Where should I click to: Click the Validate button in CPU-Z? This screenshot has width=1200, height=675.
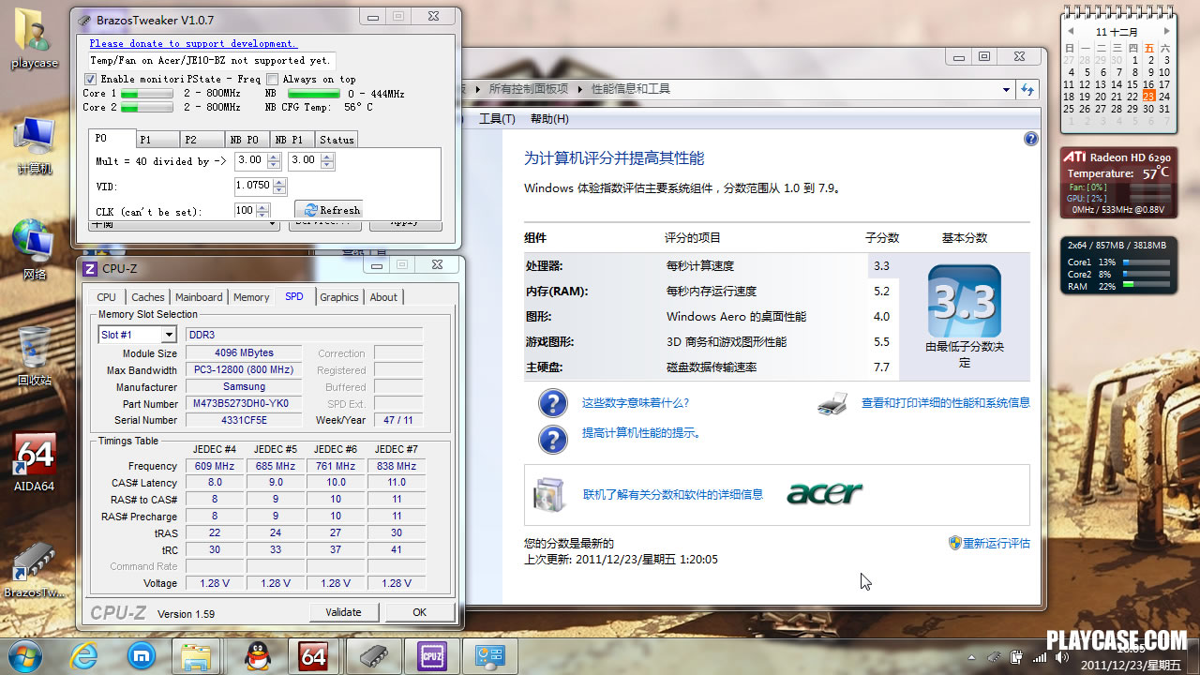[343, 612]
